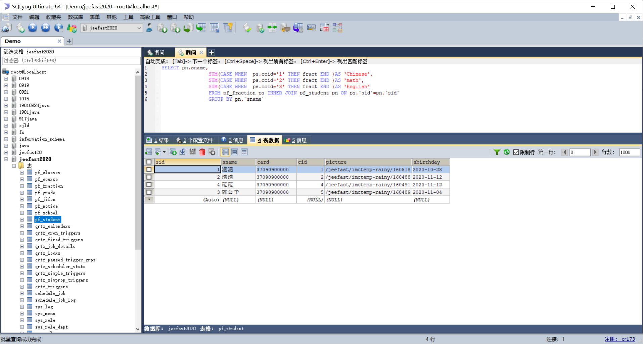643x344 pixels.
Task: Click the red trash delete row icon
Action: 202,152
